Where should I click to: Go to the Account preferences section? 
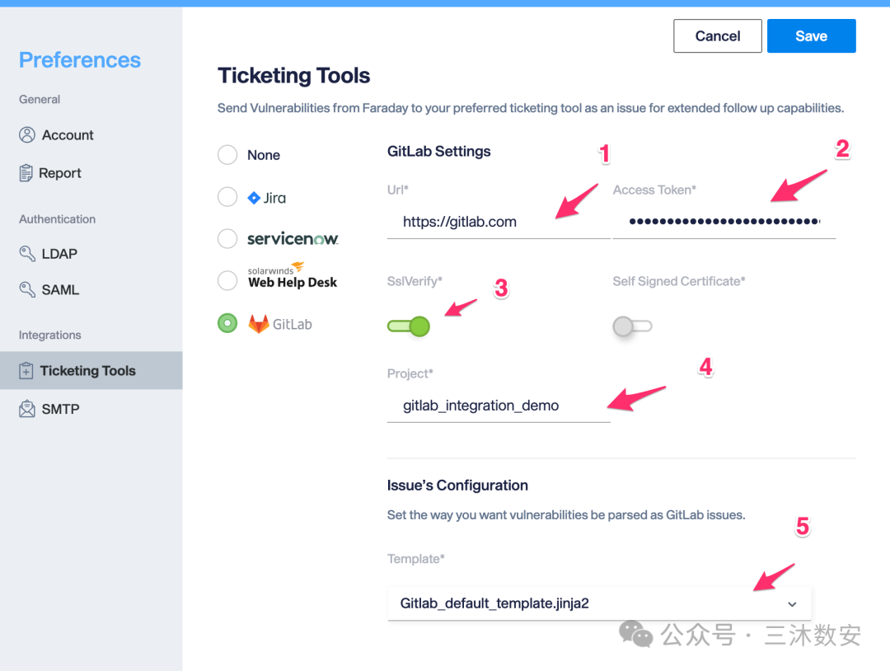pyautogui.click(x=68, y=135)
